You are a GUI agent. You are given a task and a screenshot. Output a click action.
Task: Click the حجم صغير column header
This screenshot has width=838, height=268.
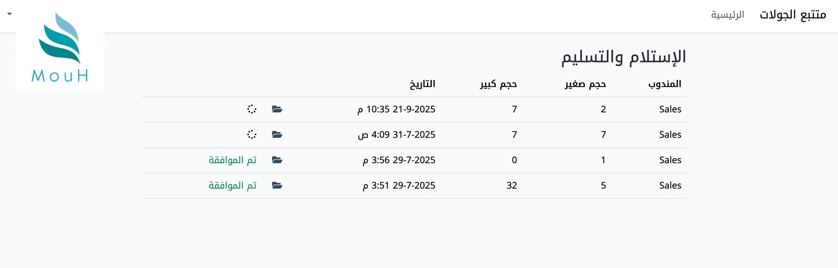tap(585, 84)
